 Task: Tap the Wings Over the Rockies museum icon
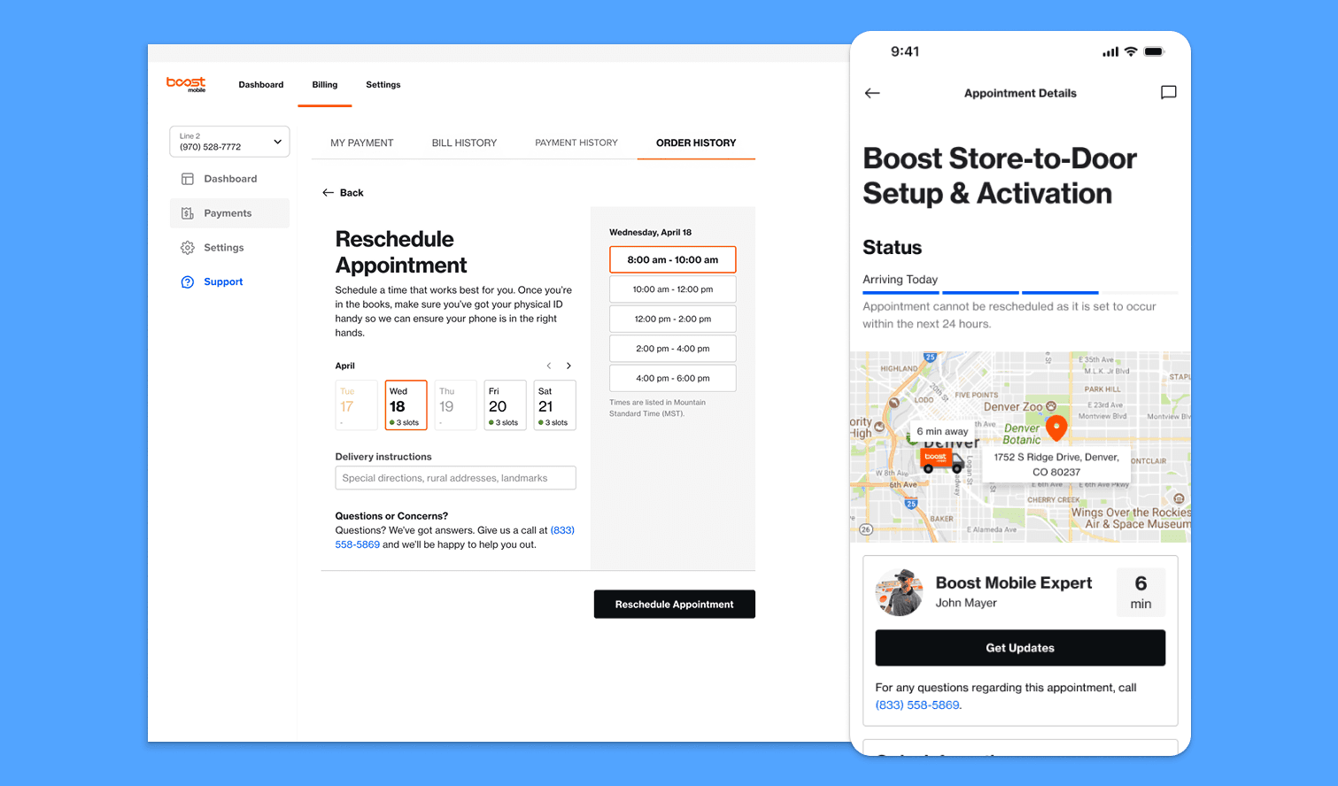(x=1179, y=499)
